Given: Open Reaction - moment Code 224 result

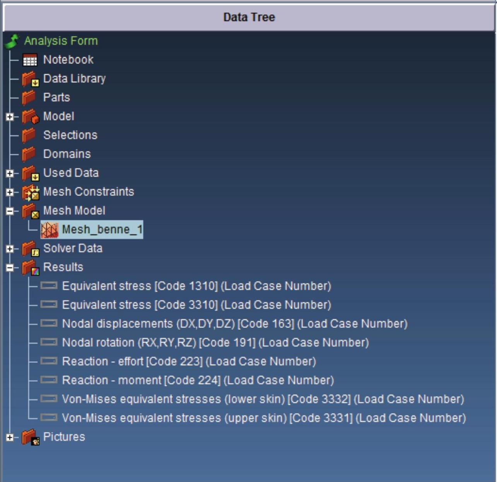Looking at the screenshot, I should click(198, 380).
